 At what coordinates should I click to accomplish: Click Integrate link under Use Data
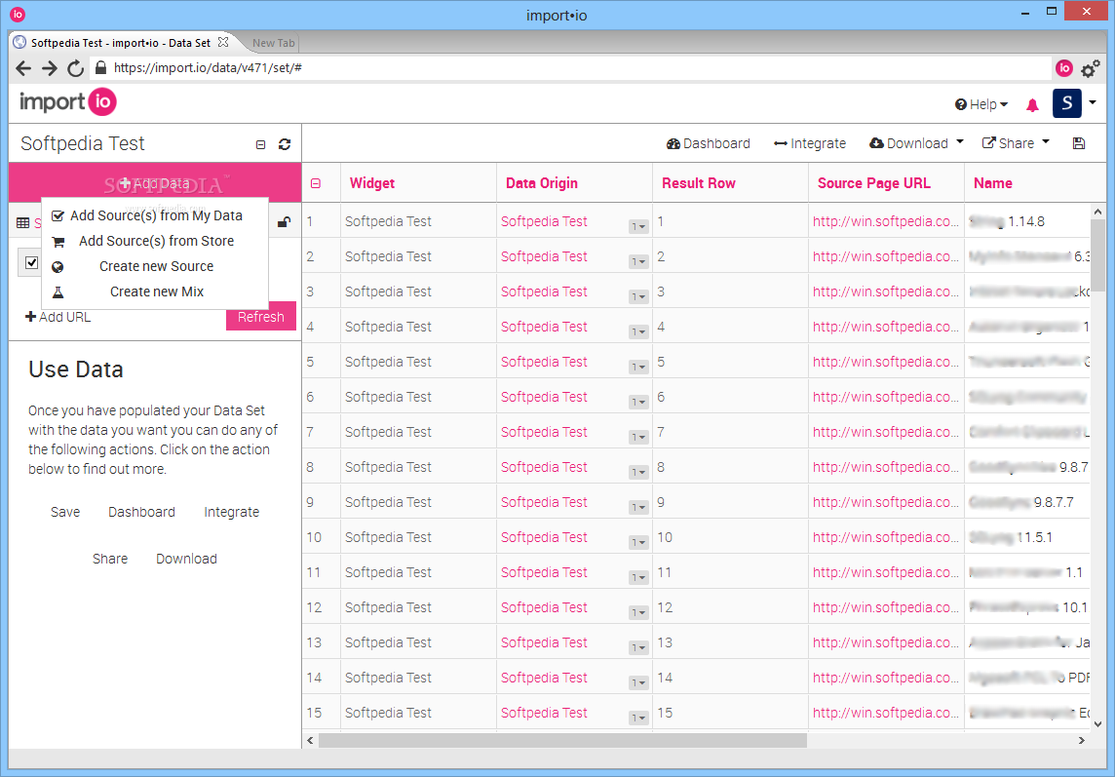(232, 512)
